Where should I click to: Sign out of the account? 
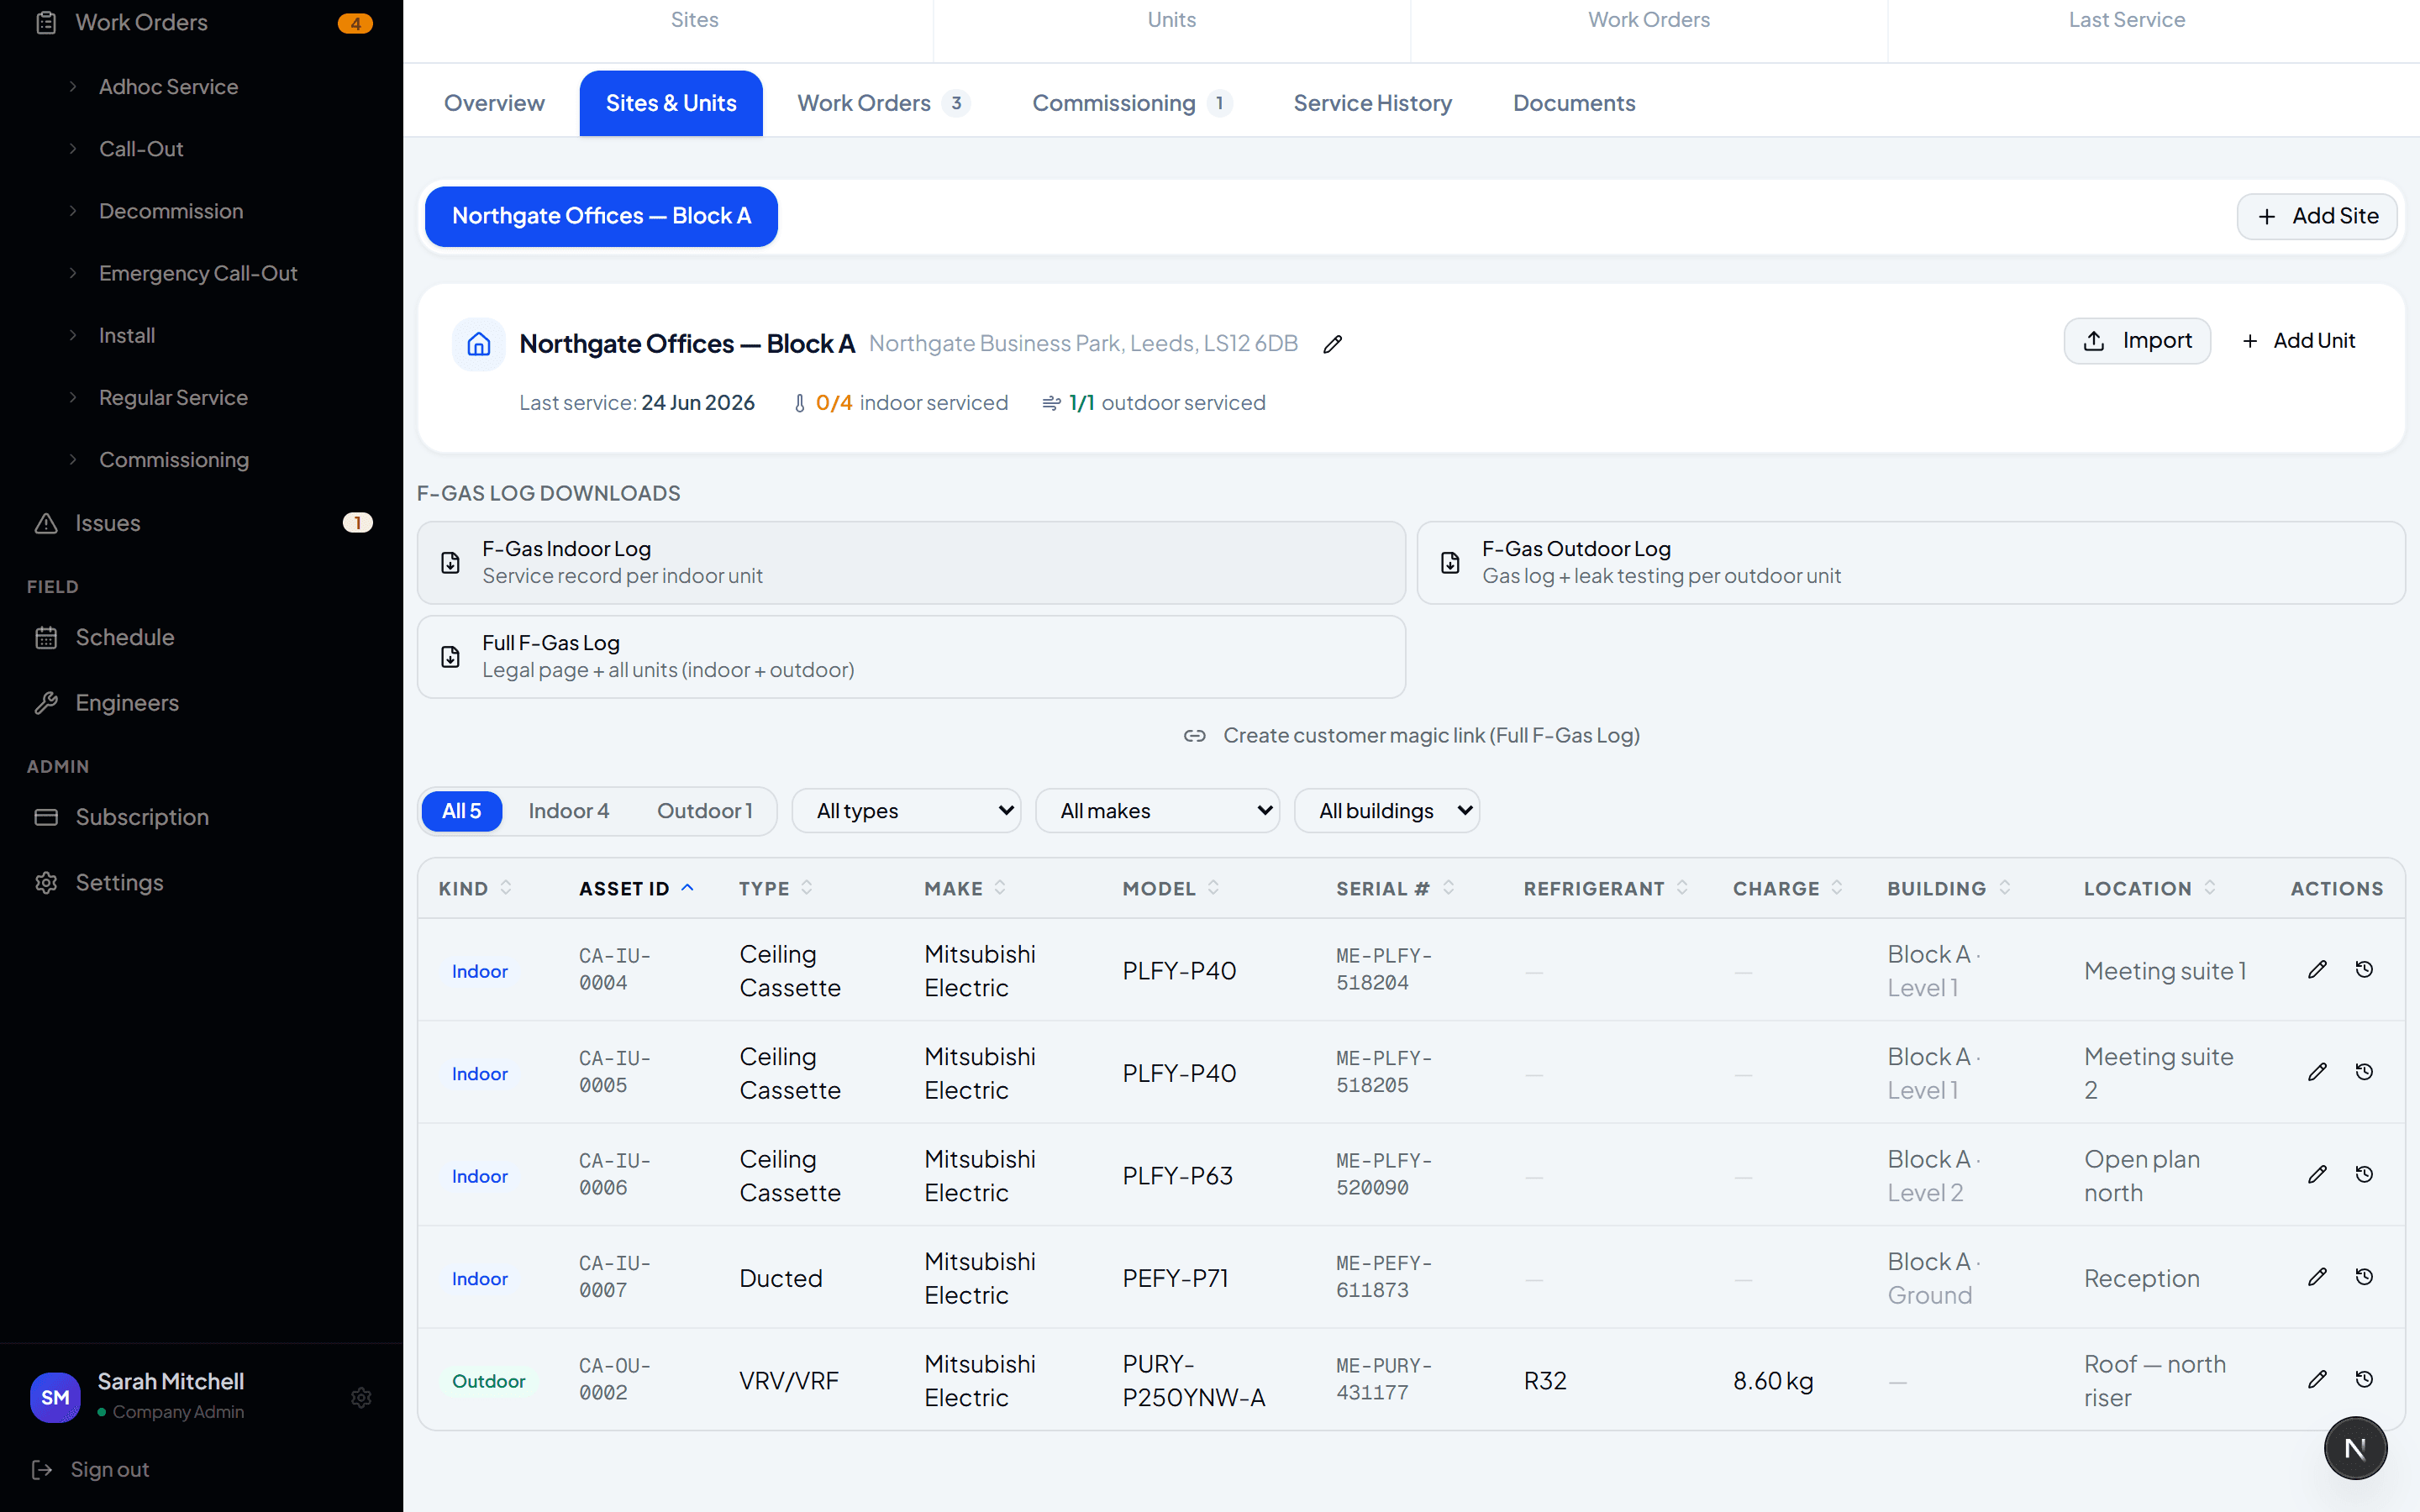91,1469
